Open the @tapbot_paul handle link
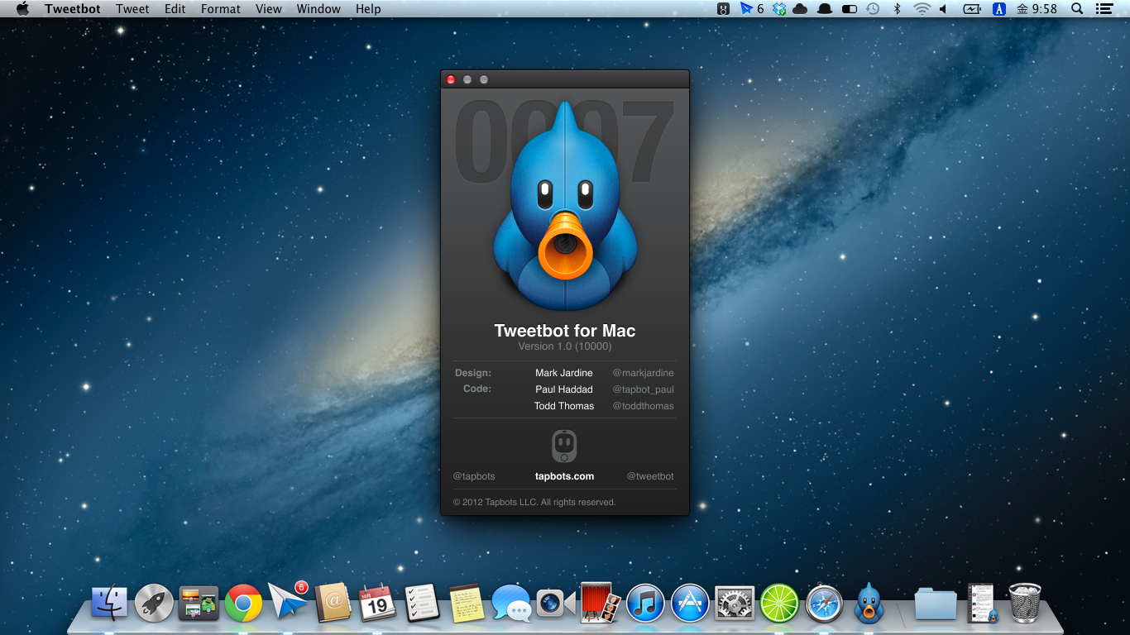The height and width of the screenshot is (635, 1130). [x=643, y=389]
